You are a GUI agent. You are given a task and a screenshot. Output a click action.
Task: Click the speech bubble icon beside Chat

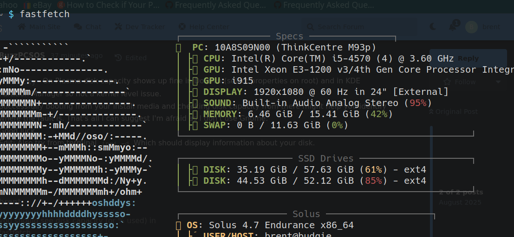pyautogui.click(x=78, y=27)
